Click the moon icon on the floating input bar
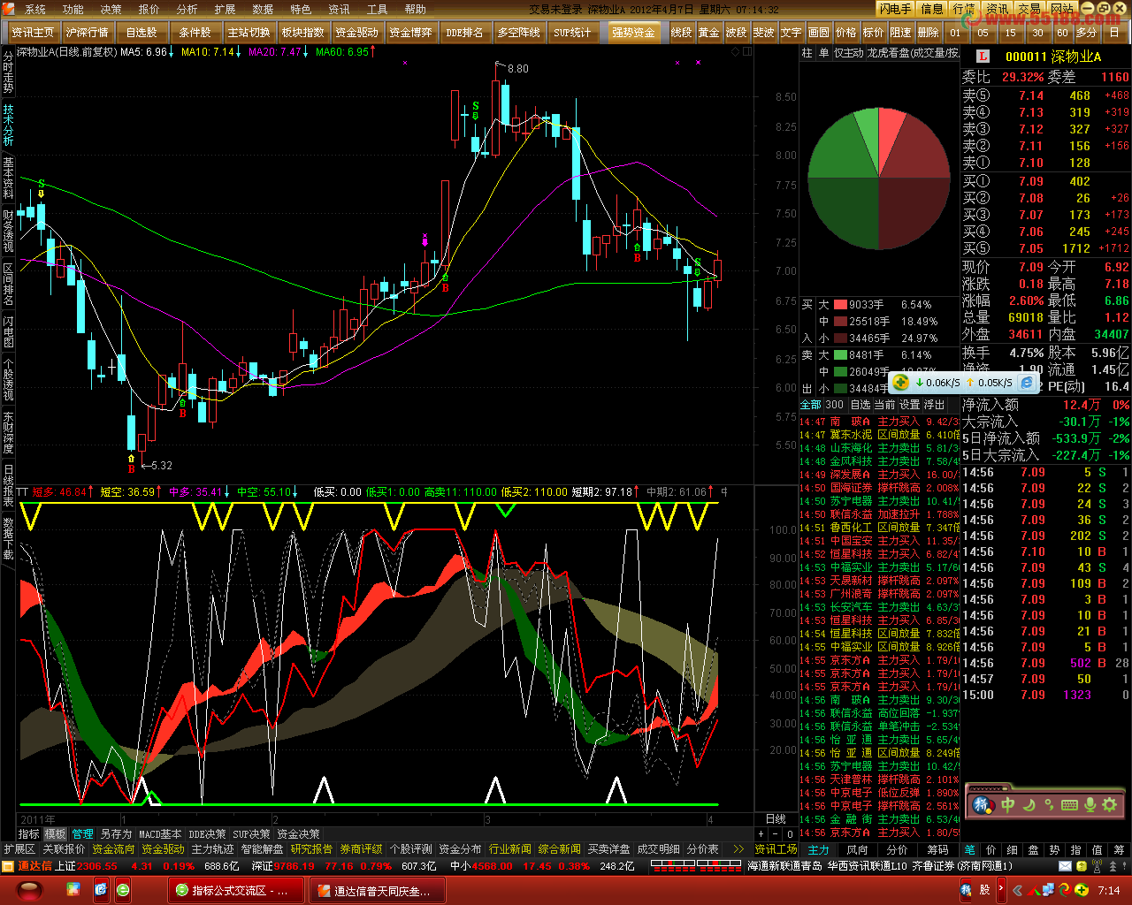Screen dimensions: 1132x905 tap(1029, 804)
